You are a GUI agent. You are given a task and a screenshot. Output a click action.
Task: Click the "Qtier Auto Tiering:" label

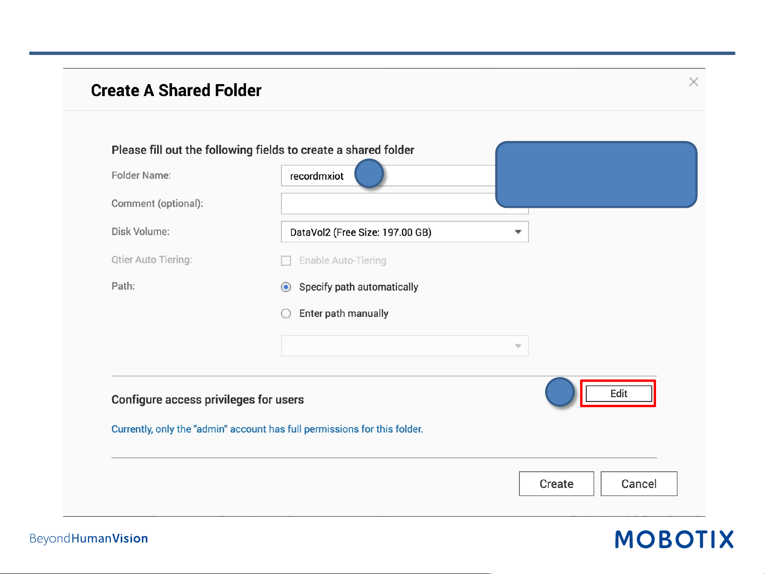pyautogui.click(x=152, y=260)
